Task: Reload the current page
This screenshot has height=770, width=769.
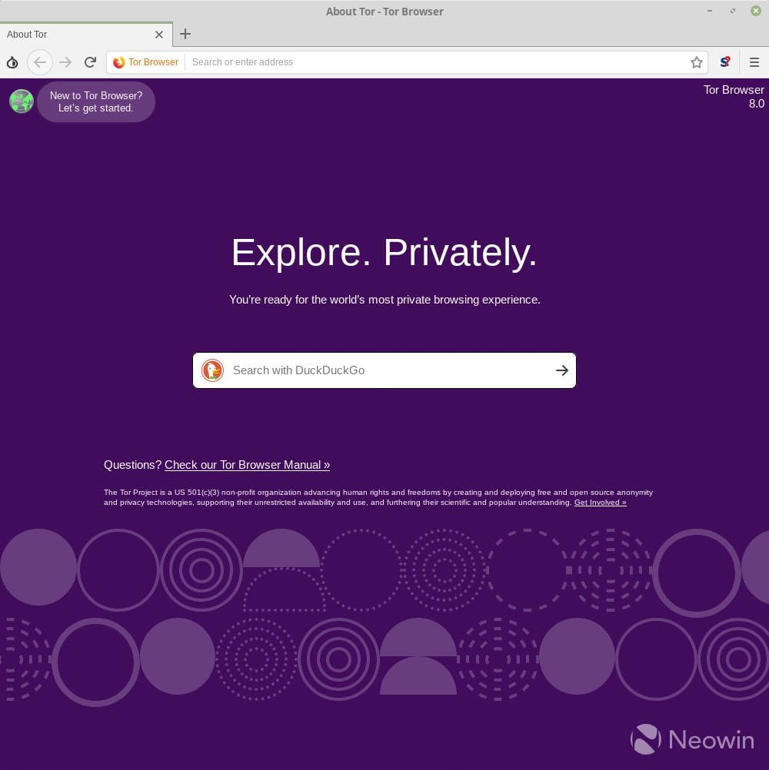Action: tap(90, 62)
